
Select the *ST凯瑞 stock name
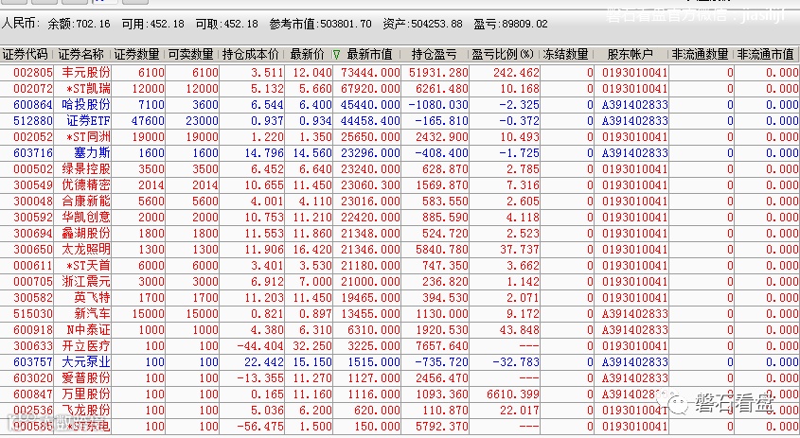[x=88, y=88]
